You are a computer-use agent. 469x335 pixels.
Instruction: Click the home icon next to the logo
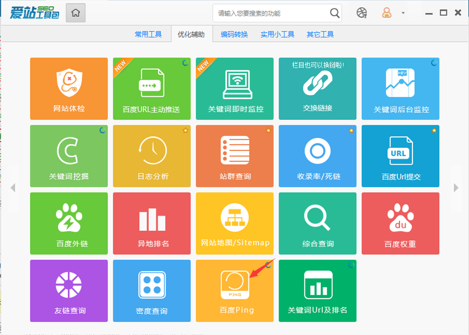75,13
